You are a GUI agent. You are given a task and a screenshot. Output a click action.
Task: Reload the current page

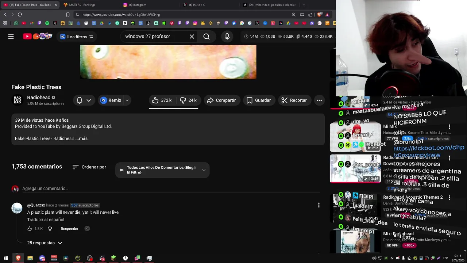(20, 15)
